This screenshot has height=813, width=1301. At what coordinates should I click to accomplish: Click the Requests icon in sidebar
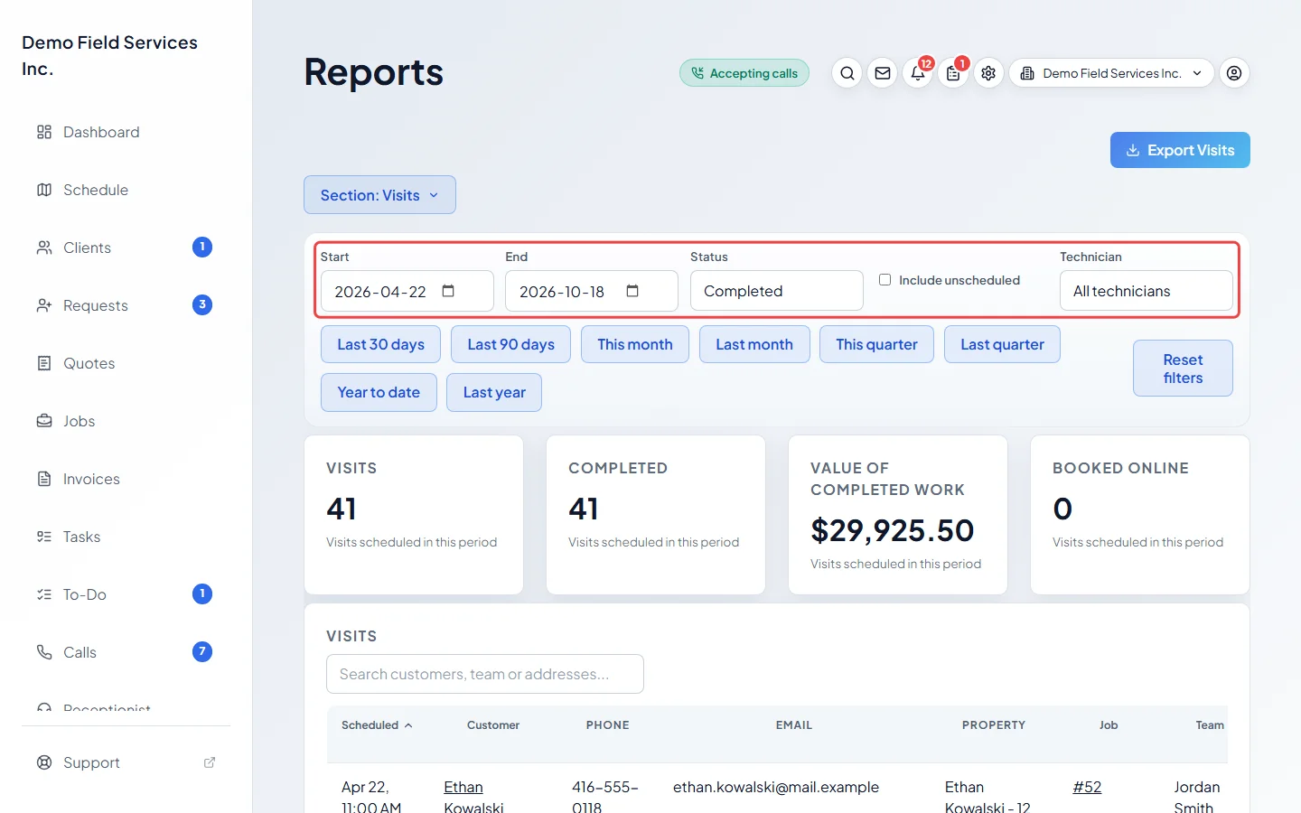point(44,305)
